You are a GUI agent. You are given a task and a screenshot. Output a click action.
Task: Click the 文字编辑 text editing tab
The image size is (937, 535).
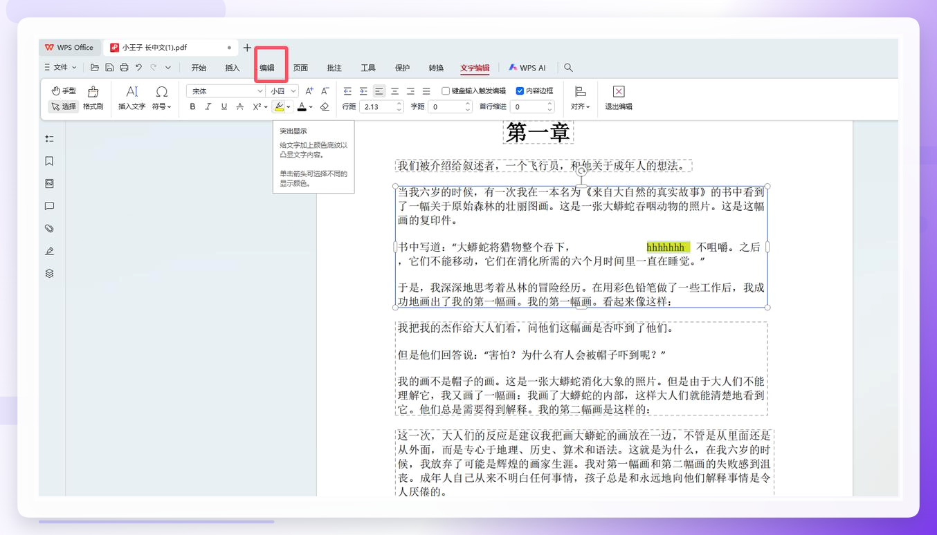pyautogui.click(x=475, y=68)
